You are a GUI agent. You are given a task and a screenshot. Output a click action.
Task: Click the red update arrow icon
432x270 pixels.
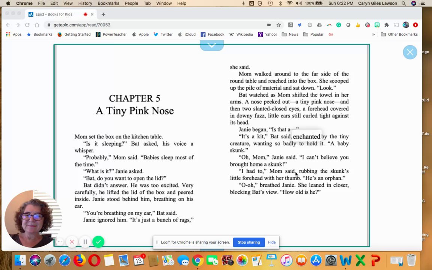tap(415, 25)
